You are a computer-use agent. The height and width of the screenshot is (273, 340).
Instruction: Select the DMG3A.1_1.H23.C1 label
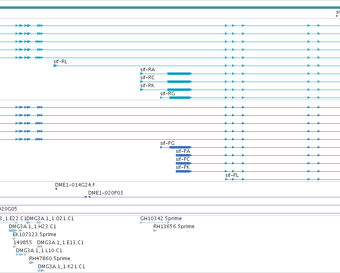coord(32,227)
